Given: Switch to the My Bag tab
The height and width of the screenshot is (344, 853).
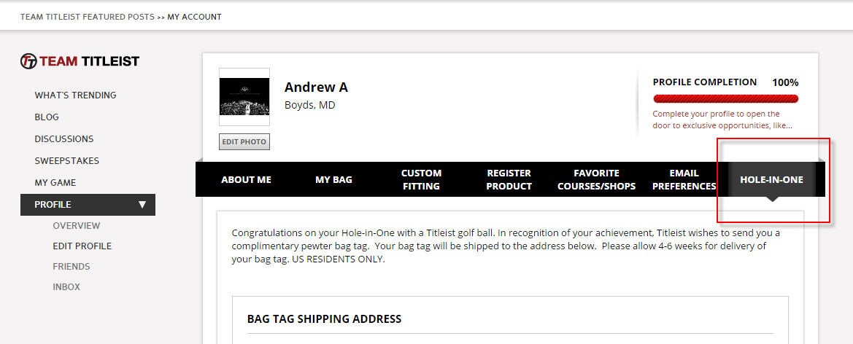Looking at the screenshot, I should [x=333, y=179].
